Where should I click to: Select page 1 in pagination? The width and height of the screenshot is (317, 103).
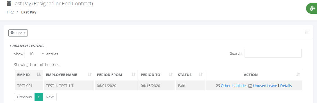pyautogui.click(x=39, y=97)
